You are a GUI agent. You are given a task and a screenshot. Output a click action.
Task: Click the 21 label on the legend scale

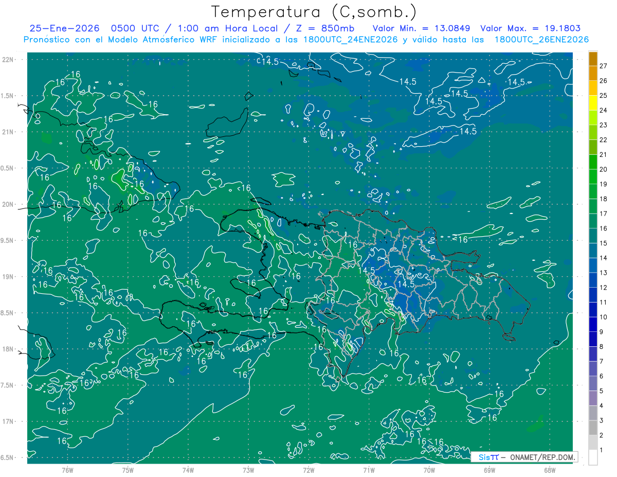pyautogui.click(x=603, y=154)
